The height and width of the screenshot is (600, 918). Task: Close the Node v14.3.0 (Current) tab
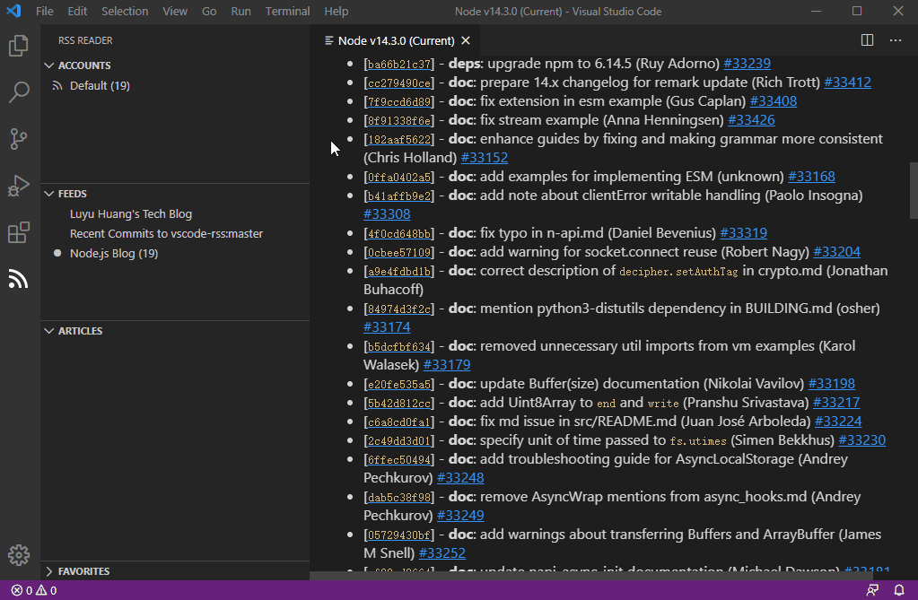click(x=466, y=40)
